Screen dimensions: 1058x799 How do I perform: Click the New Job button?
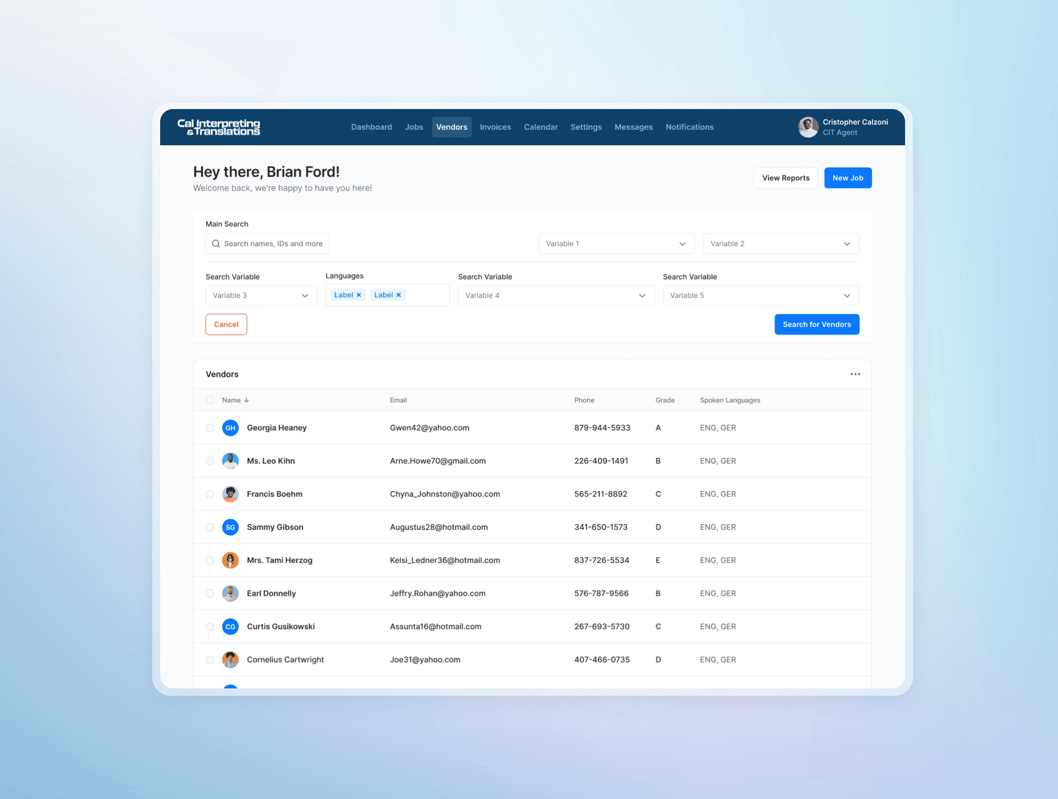pyautogui.click(x=847, y=177)
